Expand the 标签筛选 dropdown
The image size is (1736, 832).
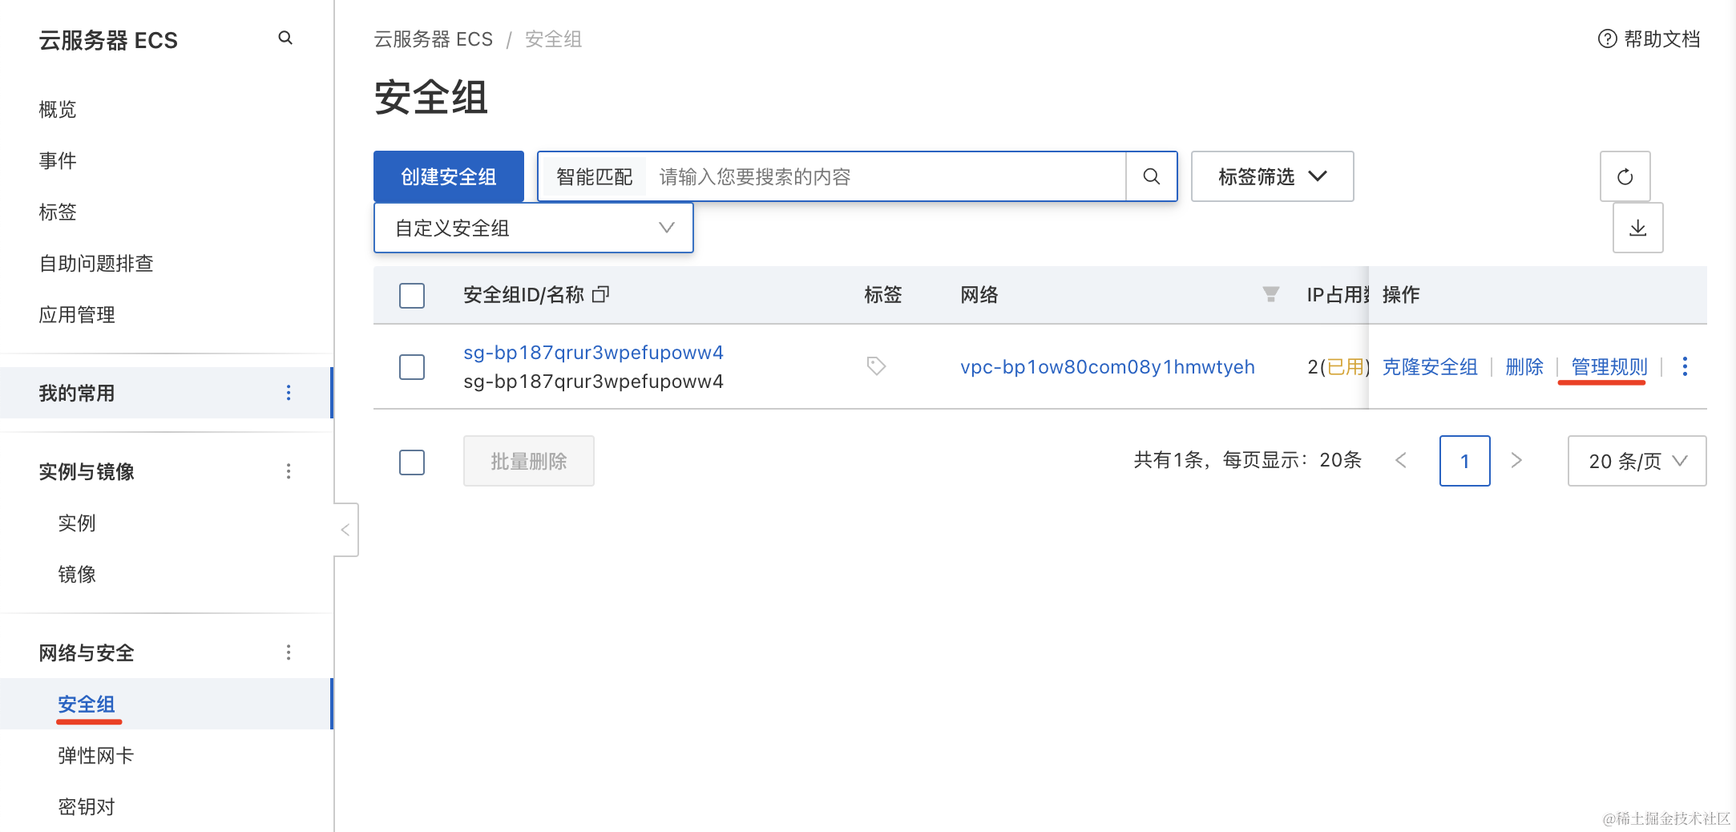[1272, 176]
